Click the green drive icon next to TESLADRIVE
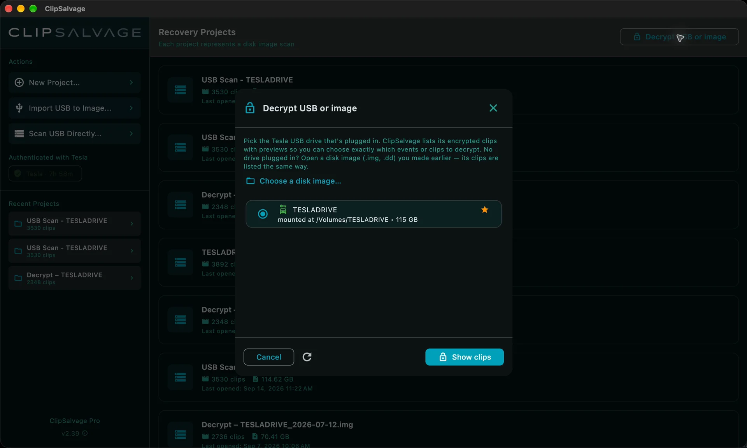The width and height of the screenshot is (747, 448). coord(283,210)
